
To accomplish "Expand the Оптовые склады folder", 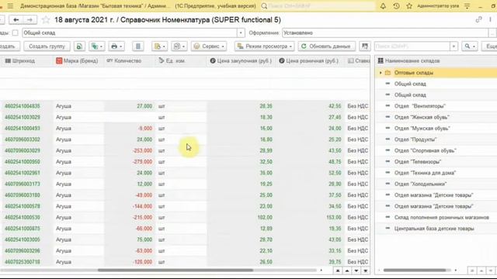I will 381,73.
